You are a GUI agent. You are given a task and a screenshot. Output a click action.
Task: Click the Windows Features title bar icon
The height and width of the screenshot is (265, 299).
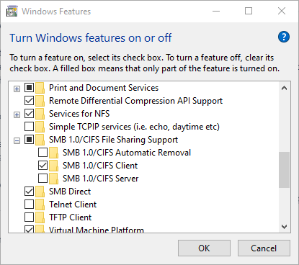[12, 12]
